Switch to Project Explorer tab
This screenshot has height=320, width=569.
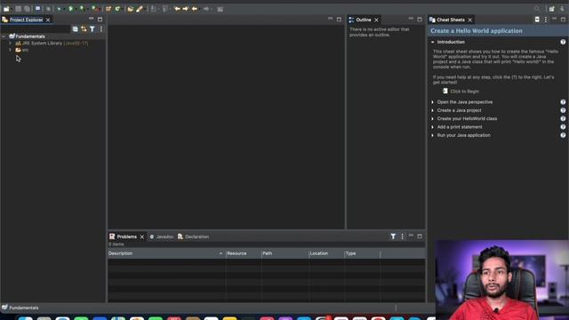point(26,20)
